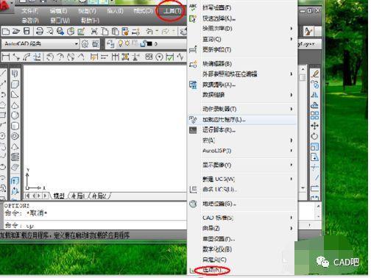Open the Undo history dropdown arrow
371x278 pixels.
(x=157, y=32)
